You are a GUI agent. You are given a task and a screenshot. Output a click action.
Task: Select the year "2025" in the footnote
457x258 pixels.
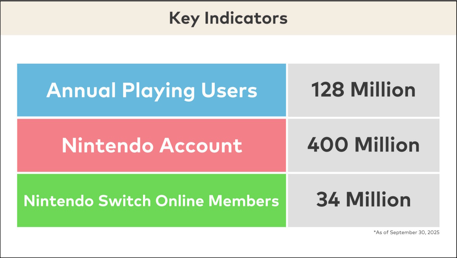coord(434,232)
